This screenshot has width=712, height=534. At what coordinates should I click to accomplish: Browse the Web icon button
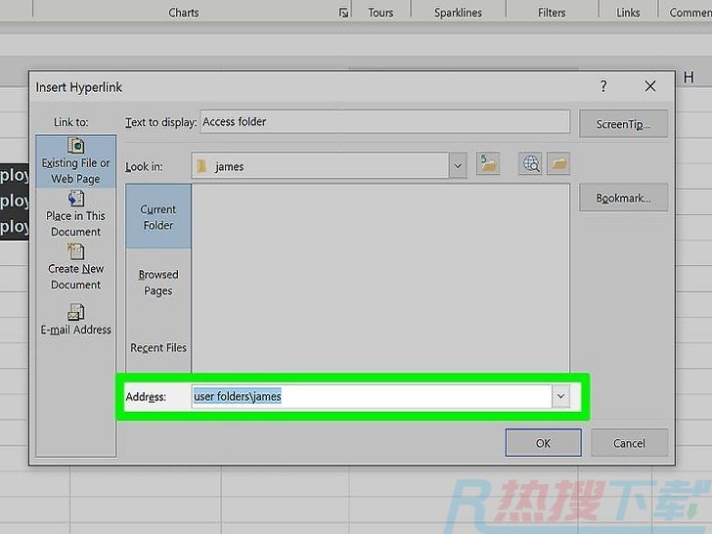coord(530,163)
